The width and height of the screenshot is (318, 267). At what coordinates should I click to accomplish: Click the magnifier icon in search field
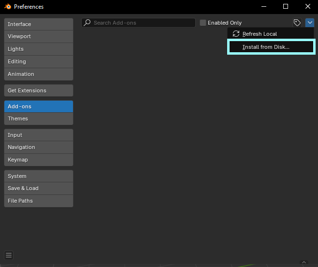click(x=87, y=23)
